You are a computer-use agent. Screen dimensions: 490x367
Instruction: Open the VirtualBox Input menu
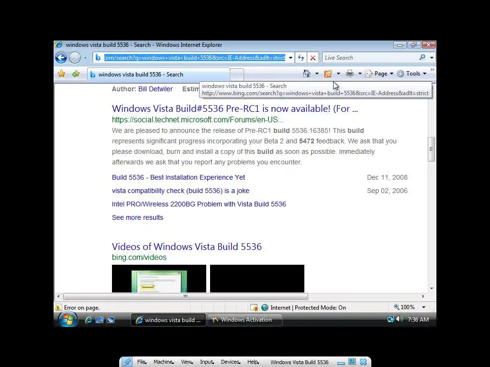207,362
